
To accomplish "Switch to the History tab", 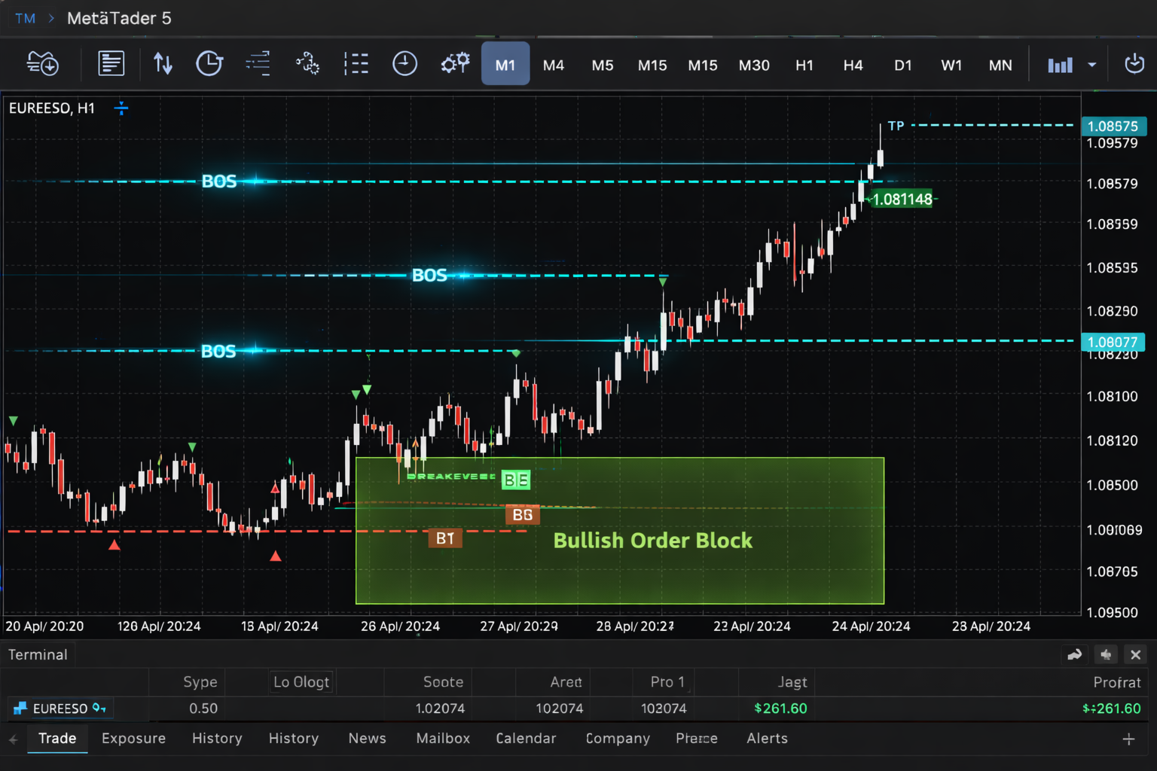I will tap(217, 739).
